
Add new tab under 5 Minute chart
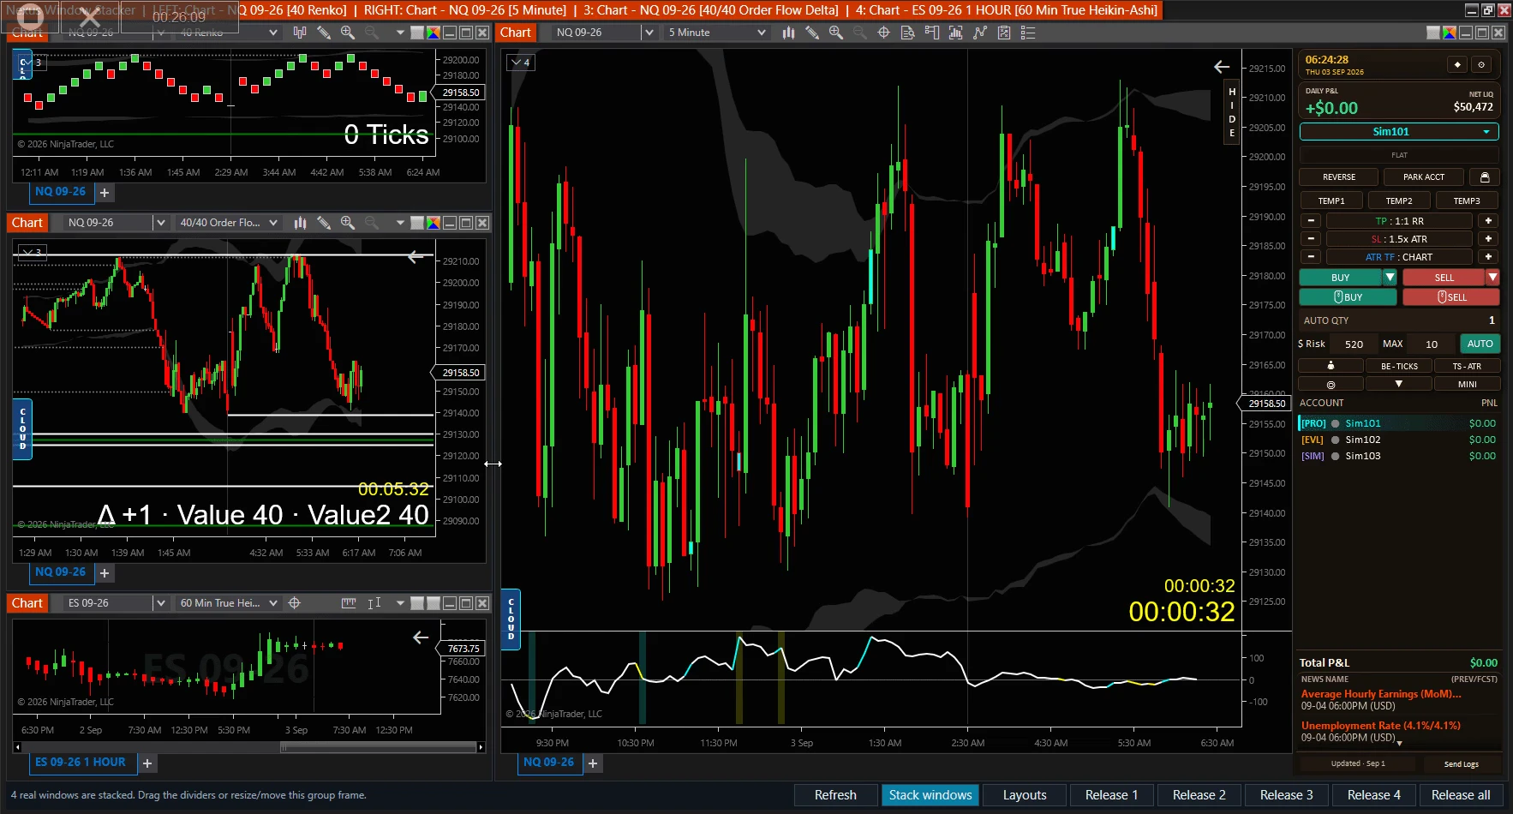coord(593,763)
